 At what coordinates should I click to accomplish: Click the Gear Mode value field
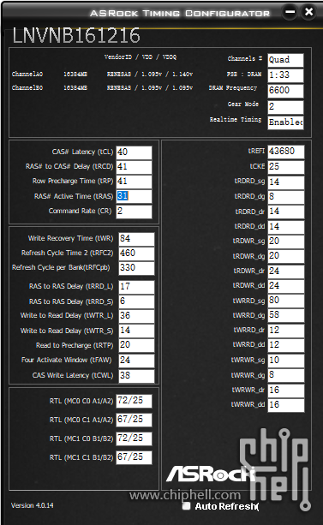click(x=285, y=107)
